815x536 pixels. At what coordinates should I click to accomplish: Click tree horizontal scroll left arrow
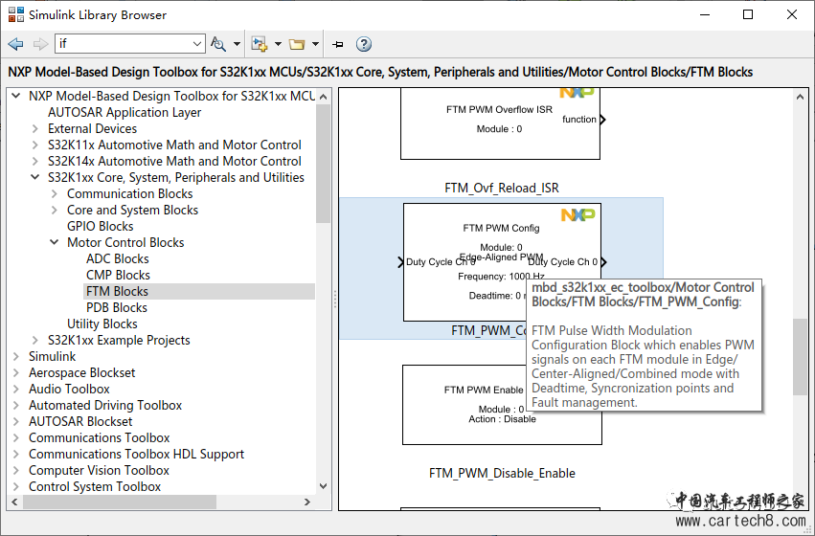point(14,502)
